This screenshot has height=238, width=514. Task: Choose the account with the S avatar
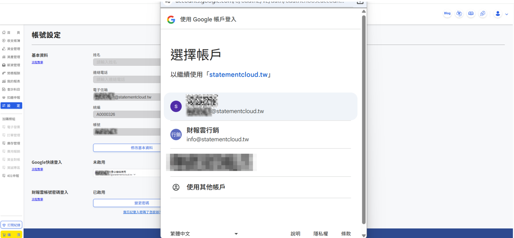click(x=260, y=106)
